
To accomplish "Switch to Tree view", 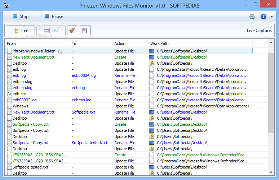I will [20, 31].
